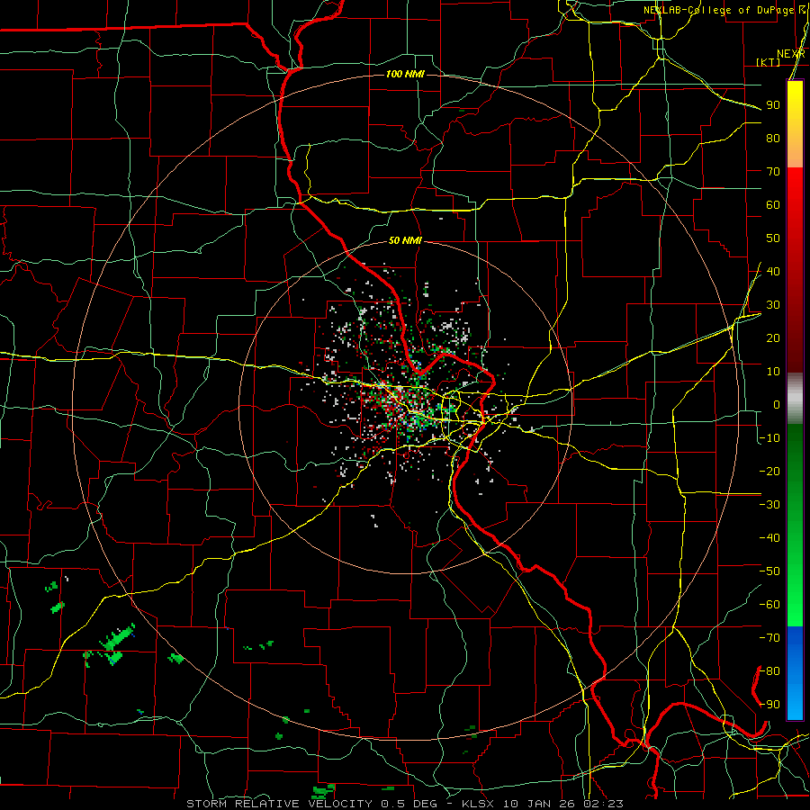The width and height of the screenshot is (810, 810).
Task: Pick the gray zero-velocity segment of scale
Action: pos(795,399)
